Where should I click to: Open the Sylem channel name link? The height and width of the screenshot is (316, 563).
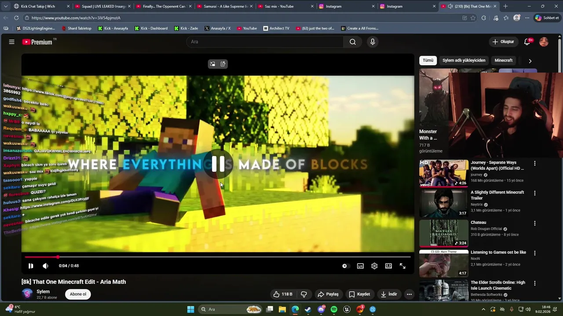click(43, 291)
